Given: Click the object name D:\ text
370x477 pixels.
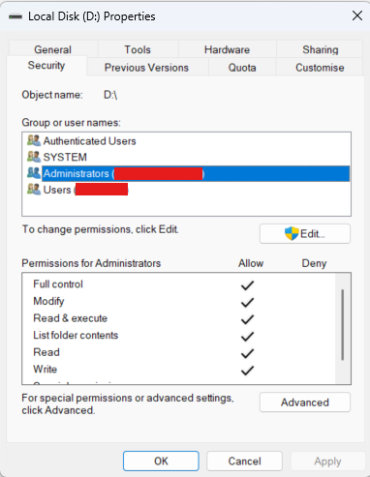Looking at the screenshot, I should click(110, 95).
